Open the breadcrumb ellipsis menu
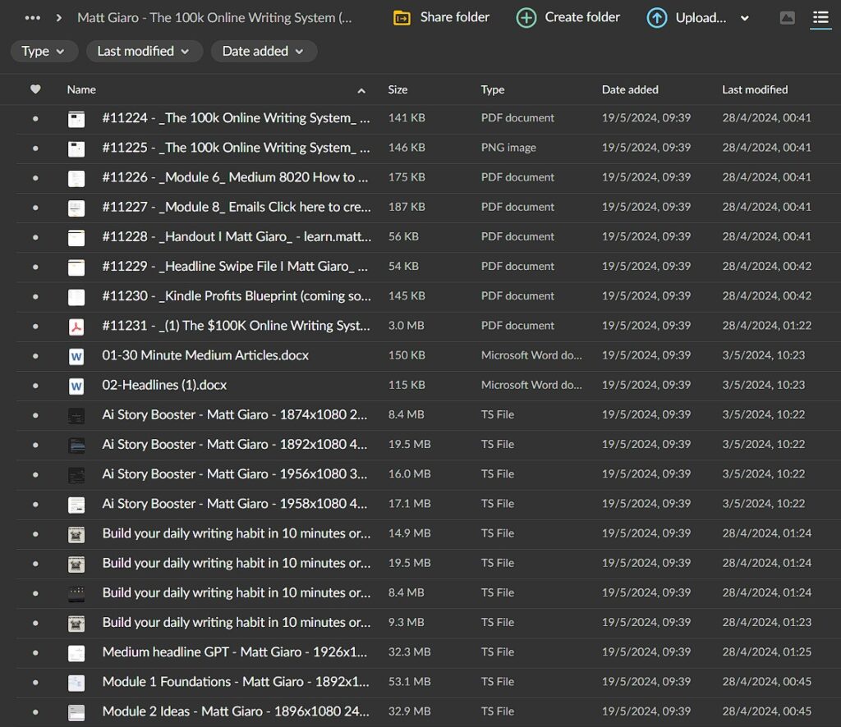 [33, 17]
